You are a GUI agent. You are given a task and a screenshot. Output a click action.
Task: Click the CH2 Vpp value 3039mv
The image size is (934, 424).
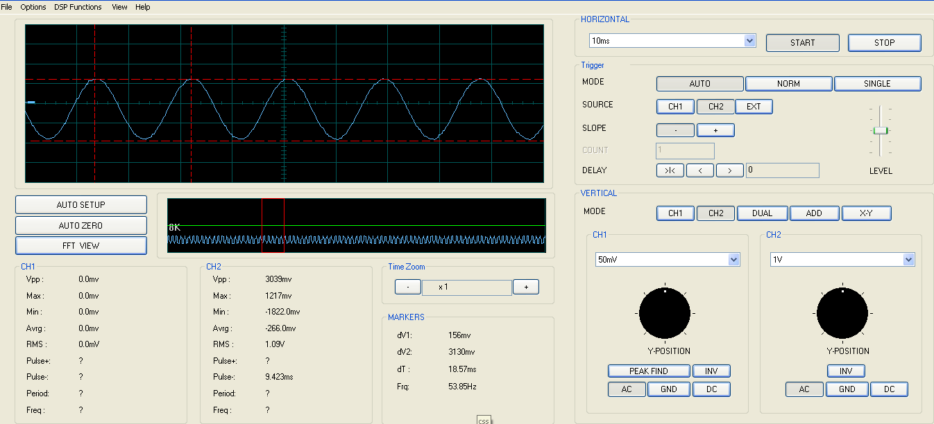(x=278, y=279)
